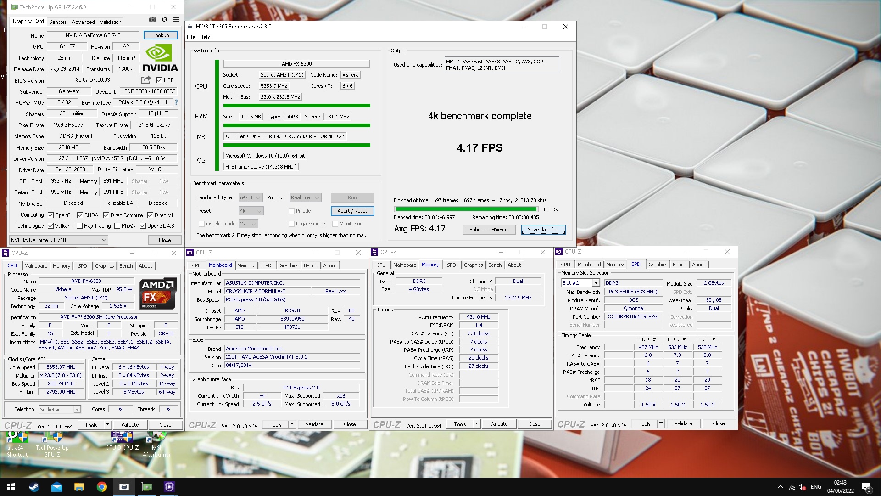Open the GPU-Z hamburger menu
Screen dimensions: 881x496
coord(176,20)
